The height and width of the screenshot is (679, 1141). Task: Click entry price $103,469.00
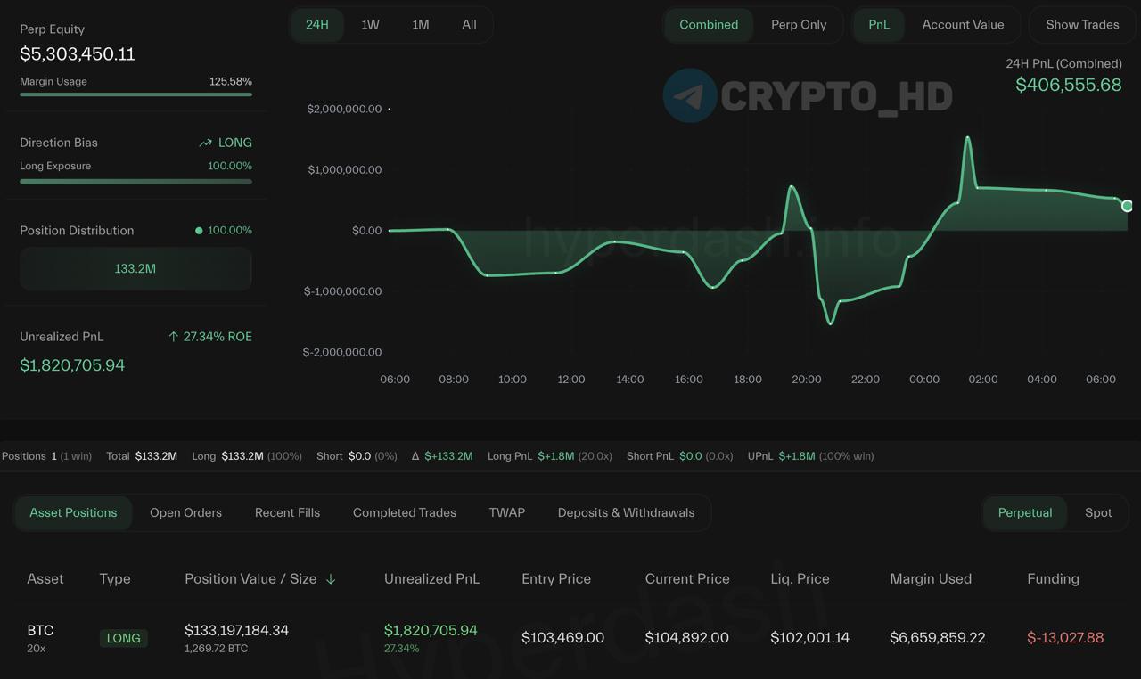pos(562,638)
